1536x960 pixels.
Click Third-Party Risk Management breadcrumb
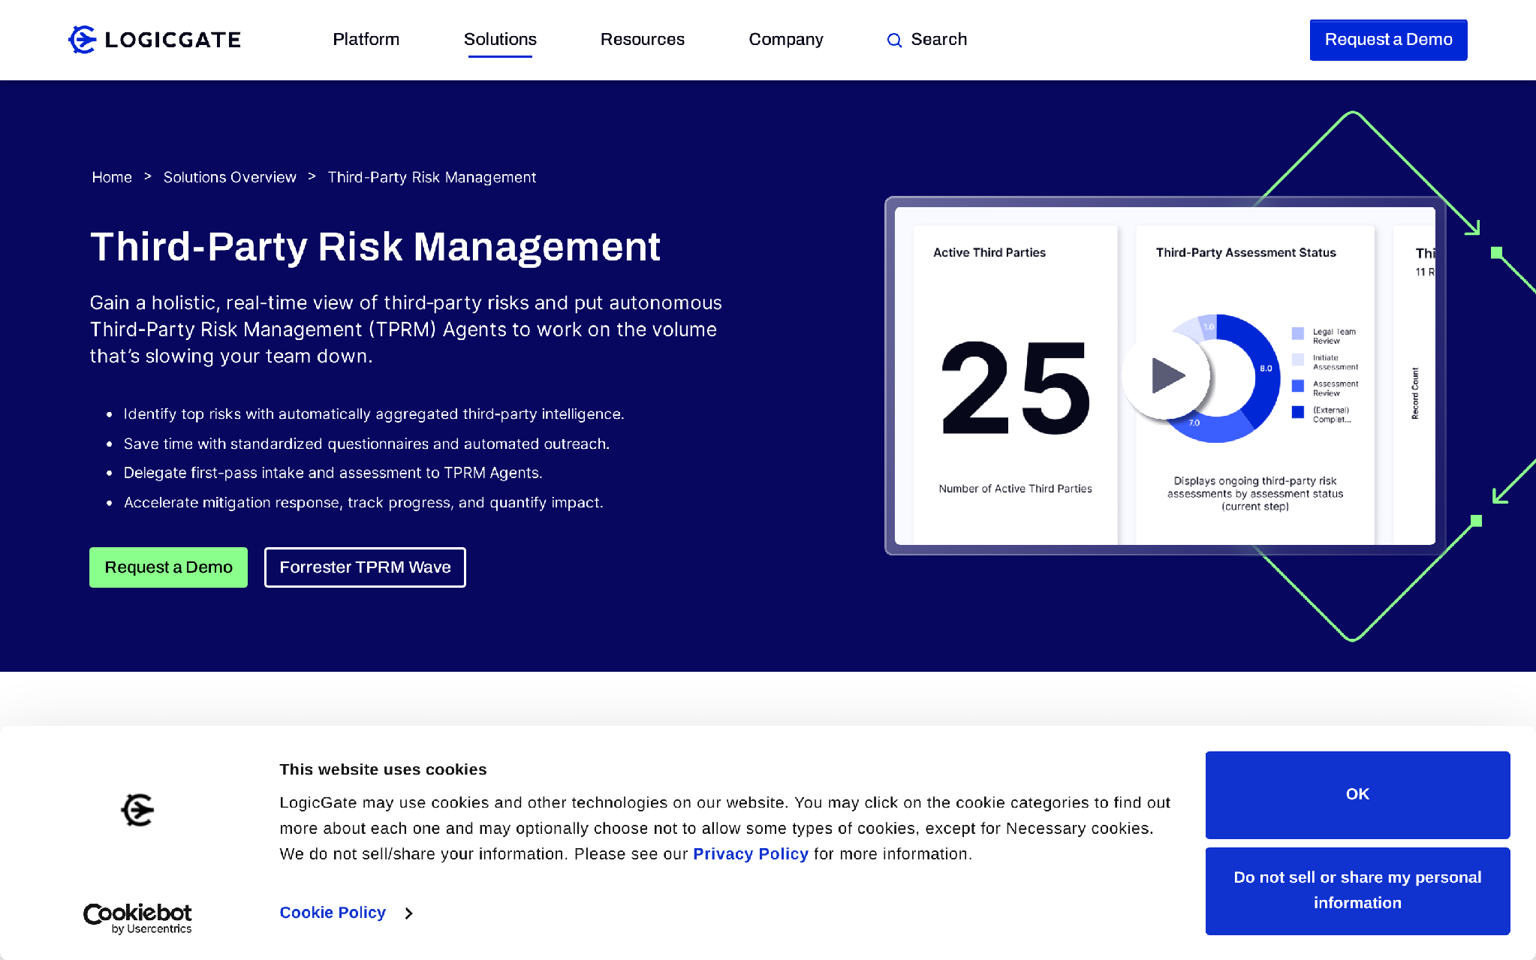(x=432, y=178)
